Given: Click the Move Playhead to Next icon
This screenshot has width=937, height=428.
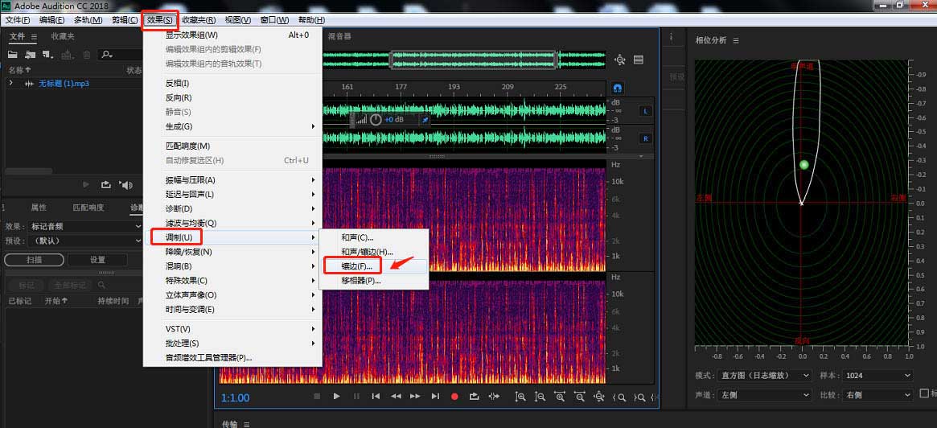Looking at the screenshot, I should click(x=435, y=397).
